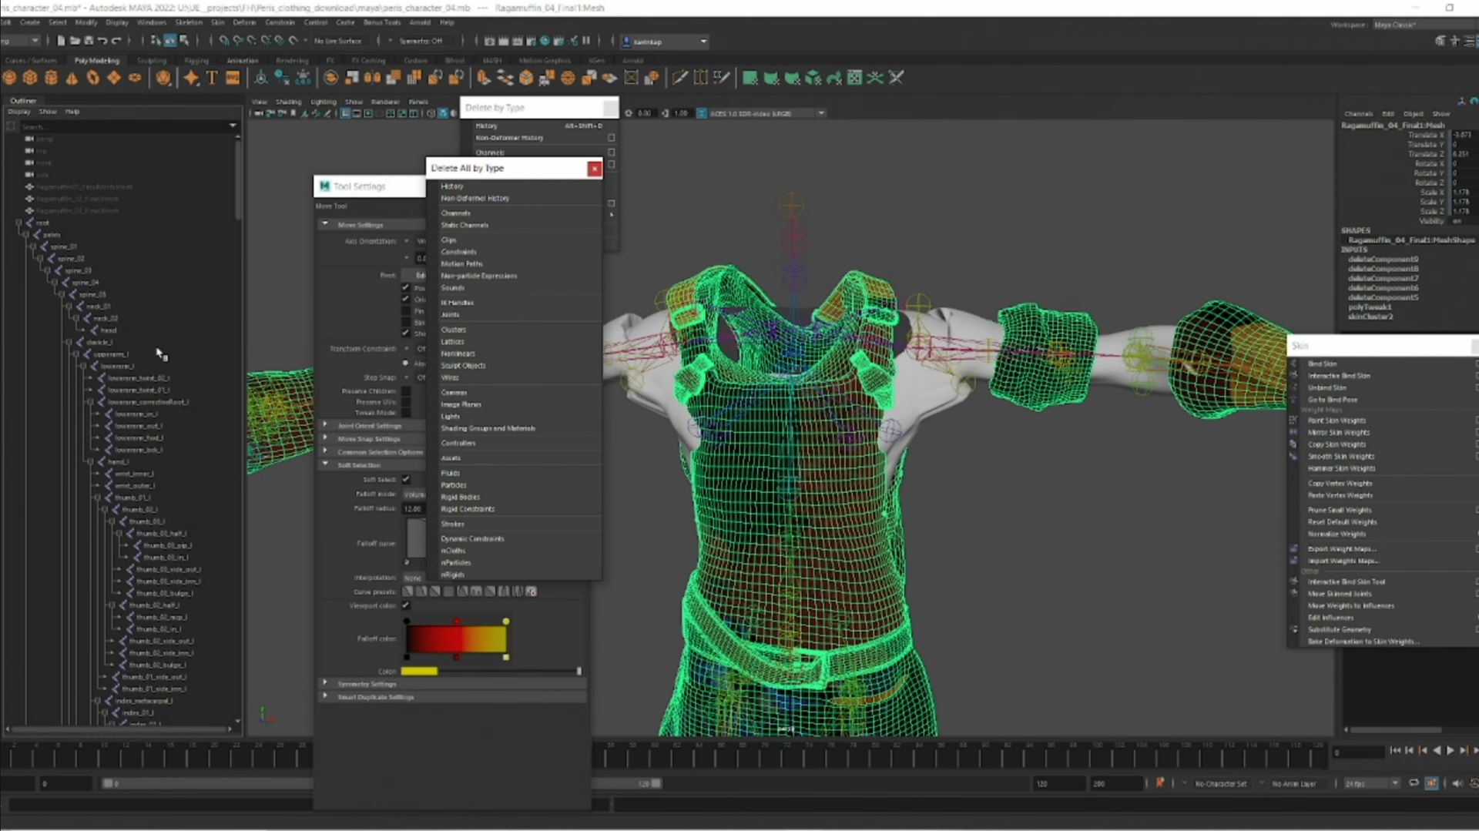This screenshot has width=1479, height=831.
Task: Toggle the Preserve UVs checkbox
Action: point(406,402)
